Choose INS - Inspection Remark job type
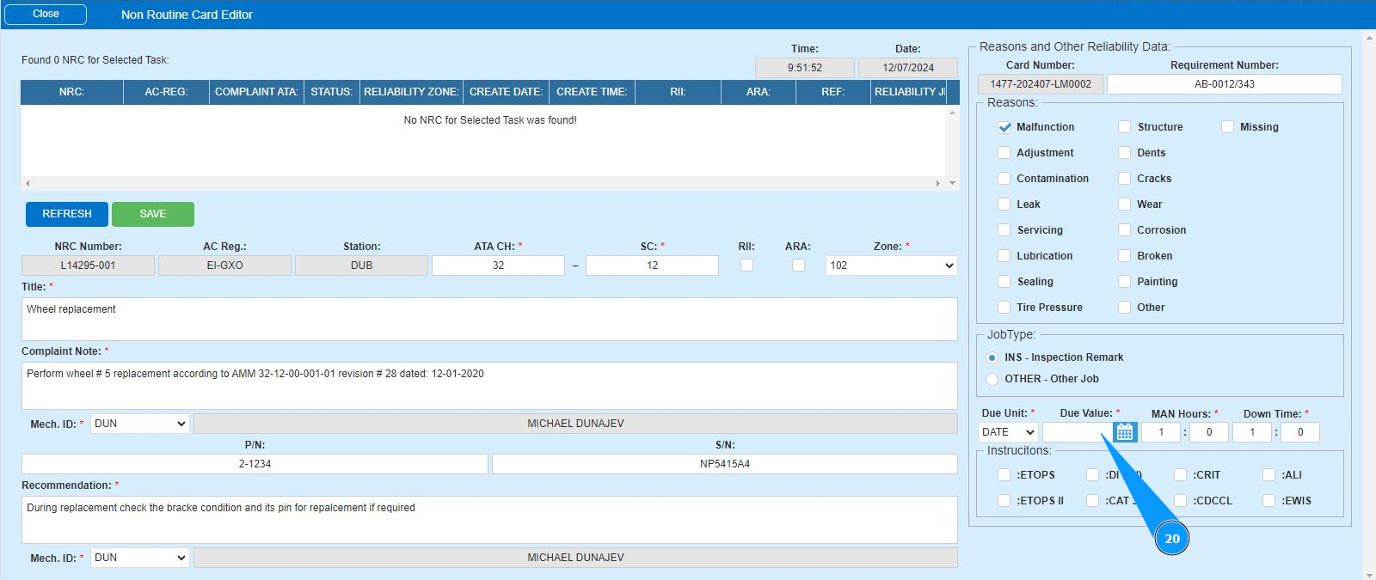Image resolution: width=1376 pixels, height=580 pixels. (992, 357)
